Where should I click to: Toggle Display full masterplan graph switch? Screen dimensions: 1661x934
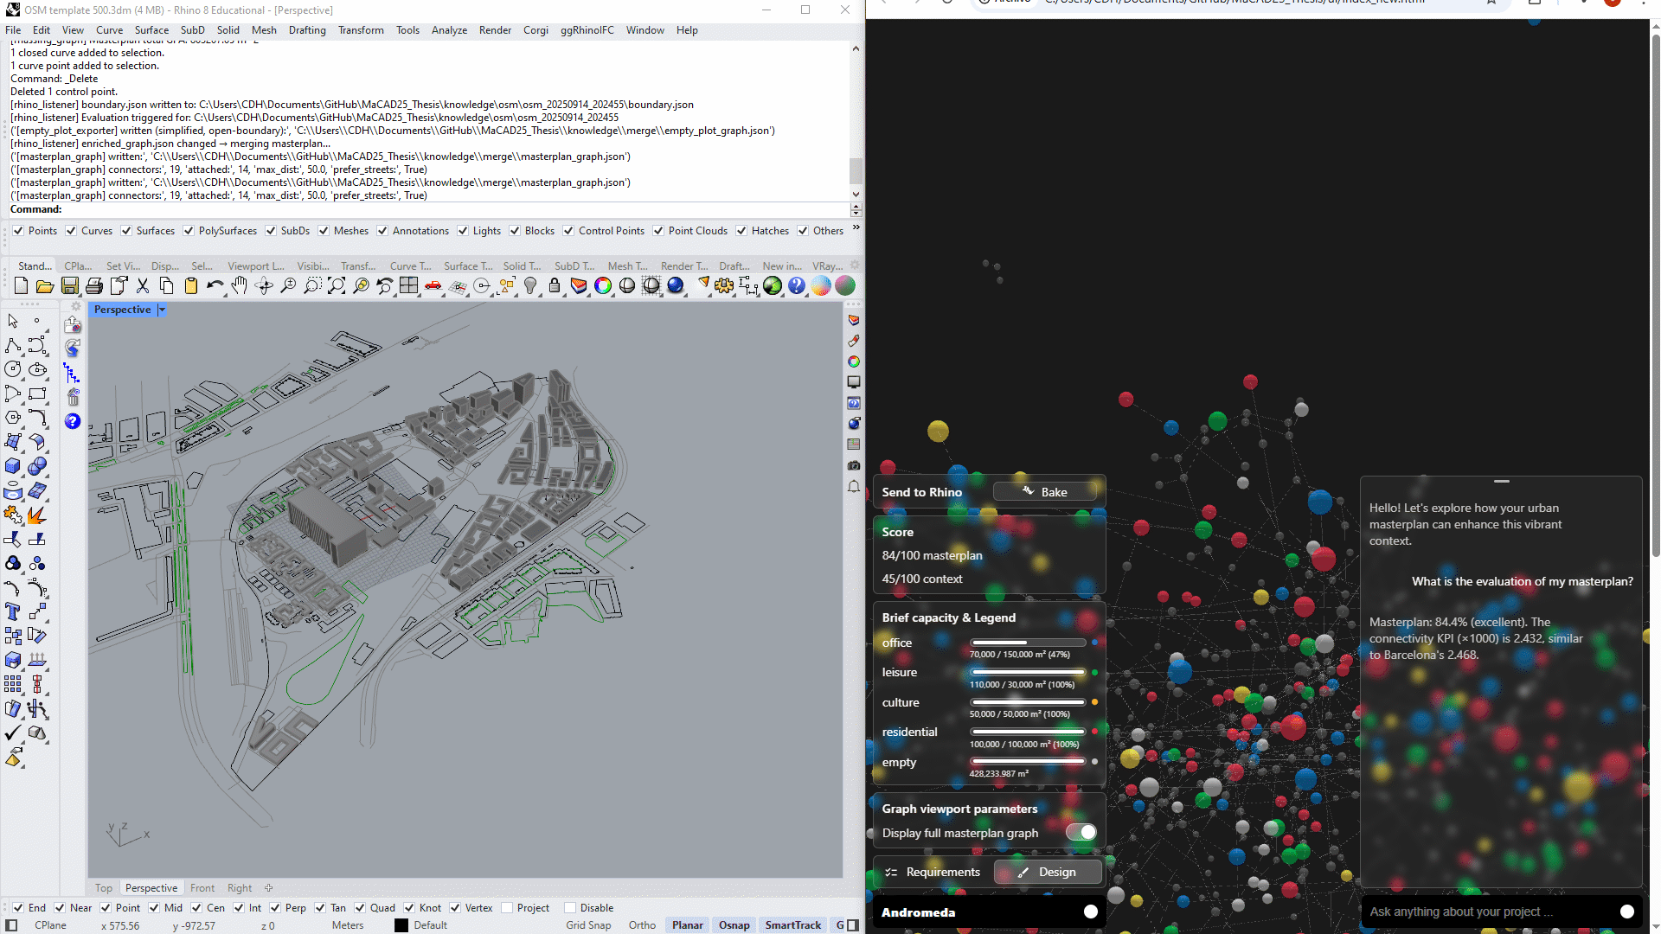(1081, 832)
